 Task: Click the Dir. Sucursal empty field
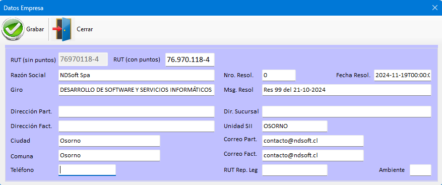(346, 112)
